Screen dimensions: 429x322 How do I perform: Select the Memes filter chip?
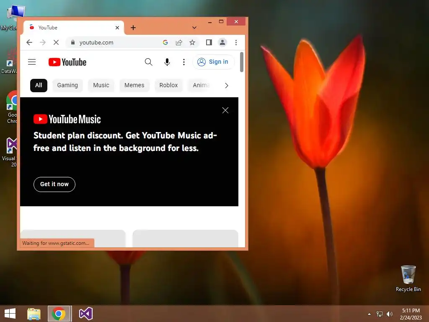coord(134,86)
